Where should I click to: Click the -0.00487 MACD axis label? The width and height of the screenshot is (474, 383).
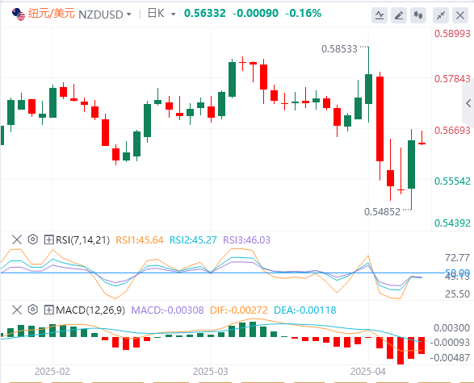[x=450, y=358]
